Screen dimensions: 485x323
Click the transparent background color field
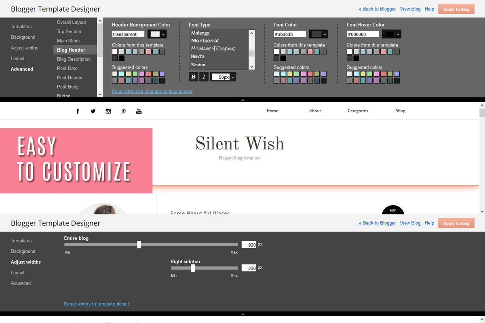pyautogui.click(x=128, y=34)
